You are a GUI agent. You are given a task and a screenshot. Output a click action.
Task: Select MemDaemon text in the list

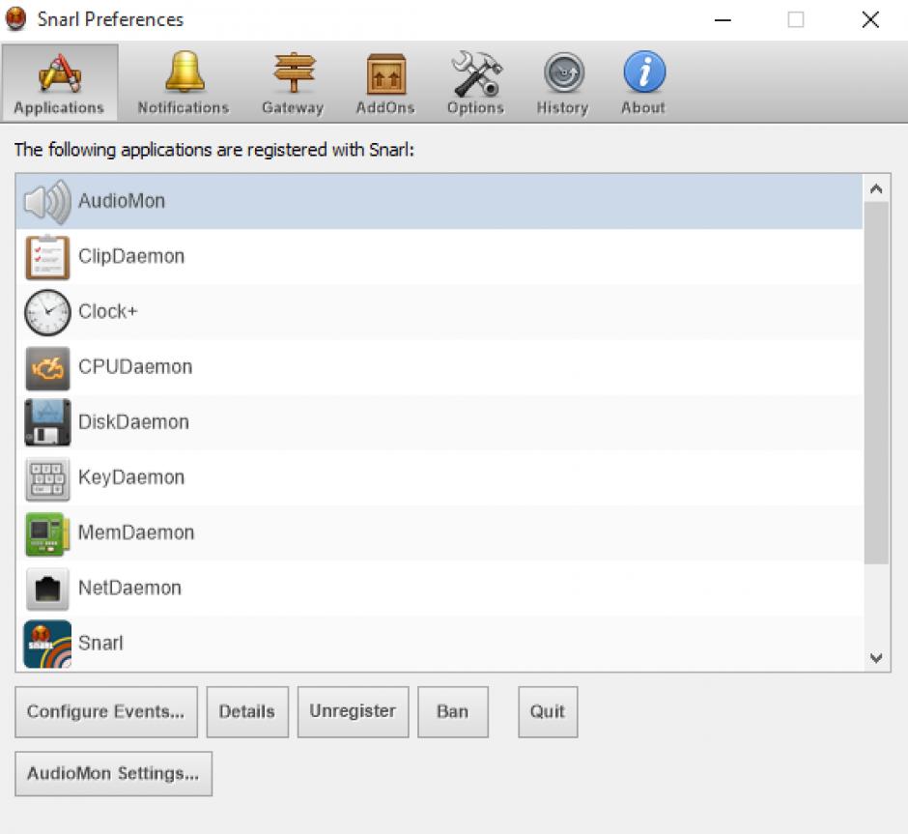[136, 532]
